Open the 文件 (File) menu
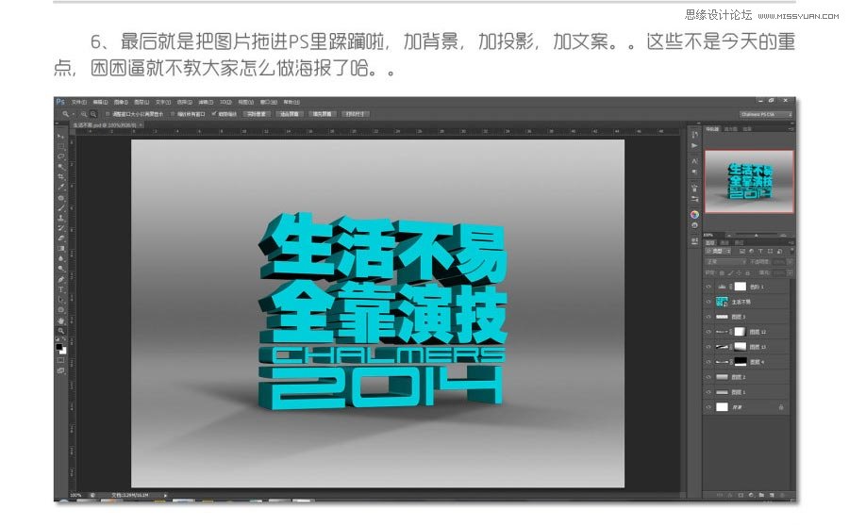The image size is (849, 526). pyautogui.click(x=79, y=102)
